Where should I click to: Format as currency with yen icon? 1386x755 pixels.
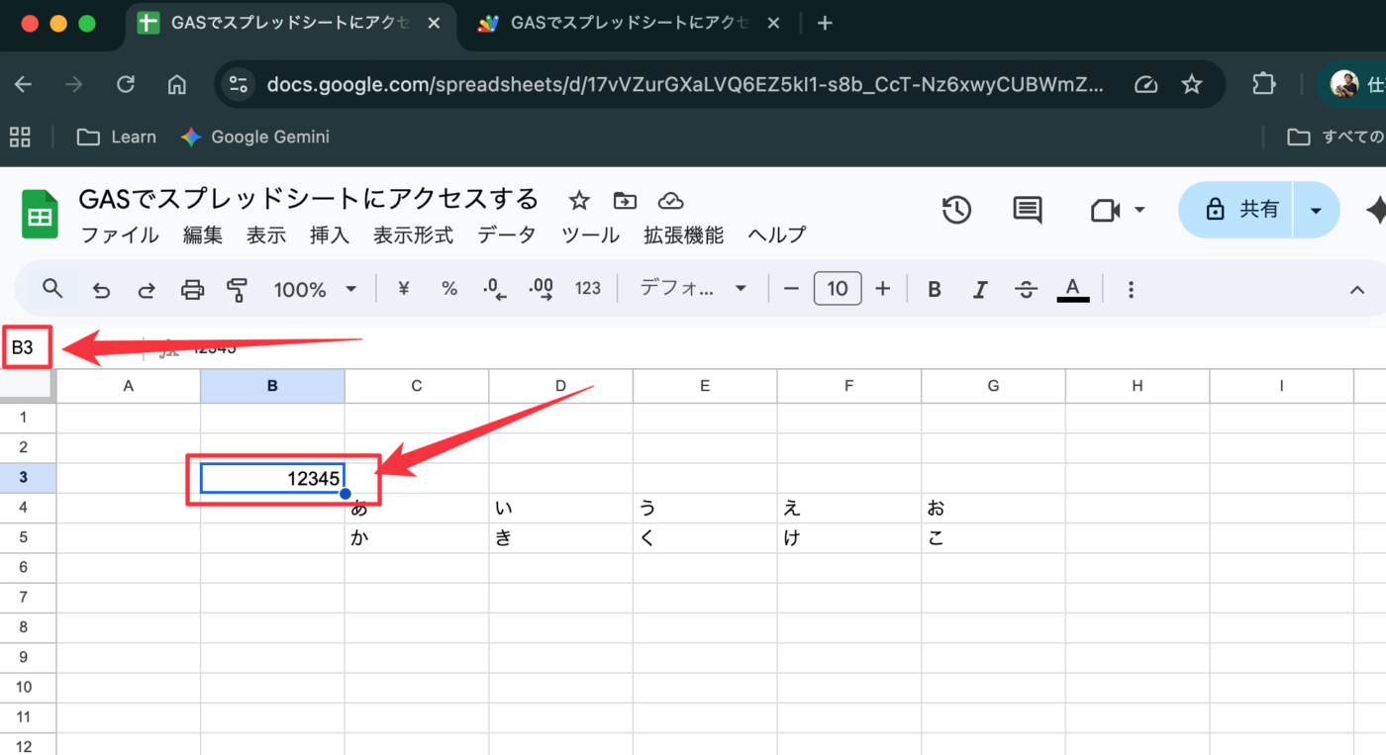pos(404,289)
